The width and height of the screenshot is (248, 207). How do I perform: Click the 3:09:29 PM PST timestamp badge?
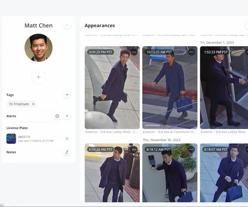coord(100,52)
